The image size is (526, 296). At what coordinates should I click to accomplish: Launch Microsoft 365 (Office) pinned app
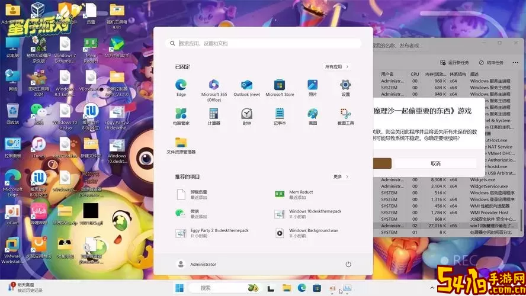(x=214, y=90)
